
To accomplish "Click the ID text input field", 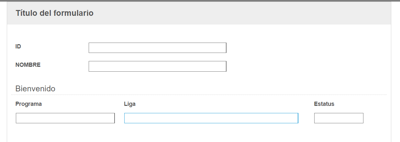I will [x=157, y=48].
